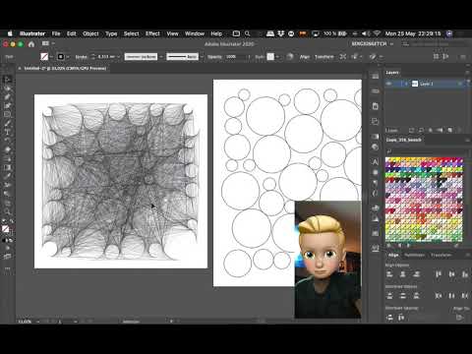This screenshot has width=472, height=354.
Task: Open the Align panel options menu
Action: [467, 255]
